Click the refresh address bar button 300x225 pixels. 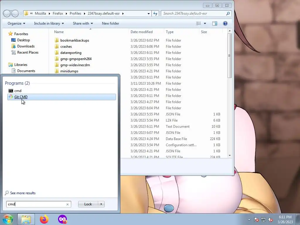[155, 13]
